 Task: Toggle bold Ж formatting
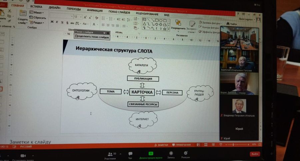[52, 22]
